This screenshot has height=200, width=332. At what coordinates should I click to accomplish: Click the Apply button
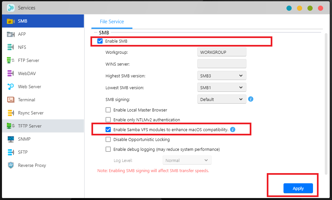[x=298, y=188]
